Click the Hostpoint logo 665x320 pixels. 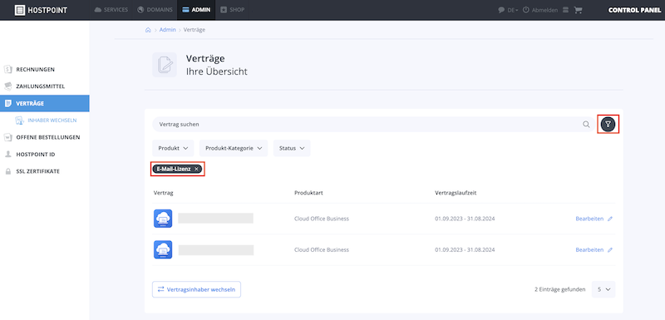tap(41, 10)
